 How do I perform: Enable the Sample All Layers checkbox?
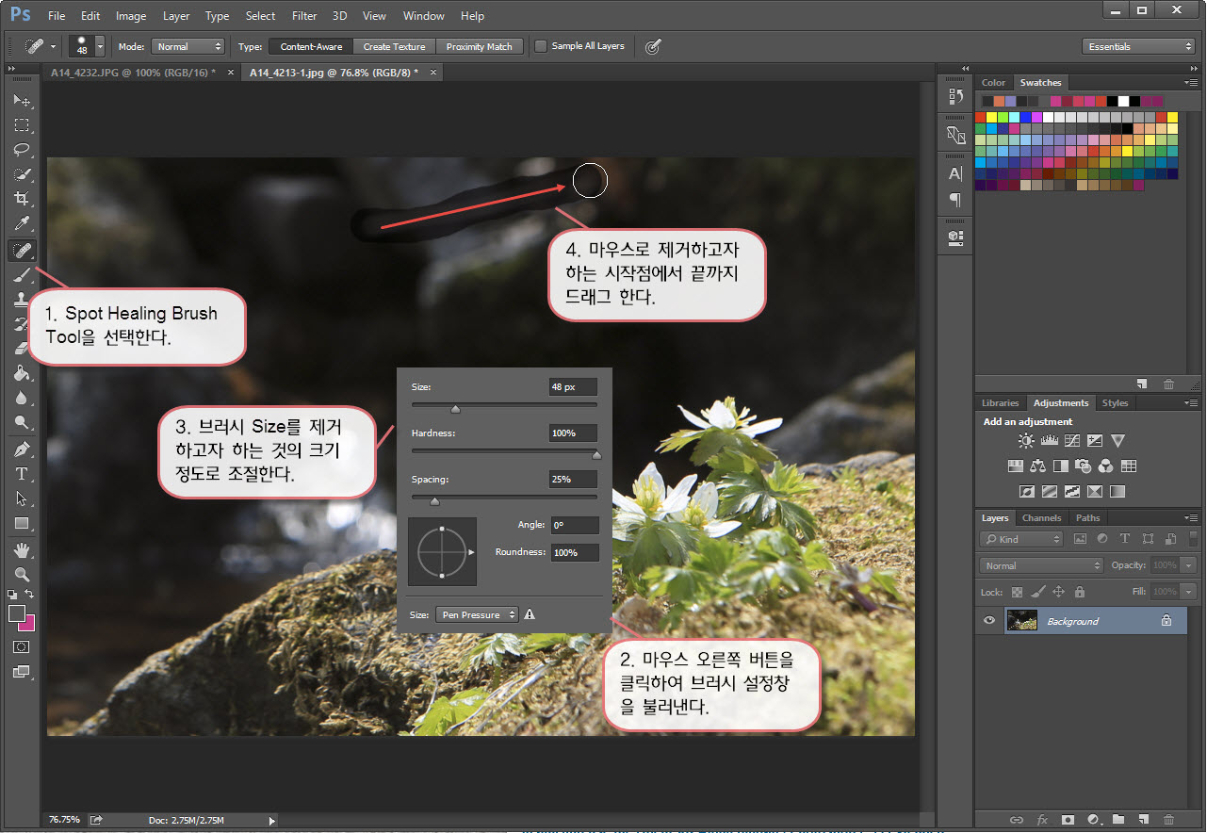click(541, 46)
